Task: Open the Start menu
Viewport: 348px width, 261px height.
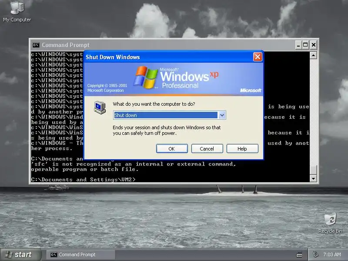Action: (20, 254)
